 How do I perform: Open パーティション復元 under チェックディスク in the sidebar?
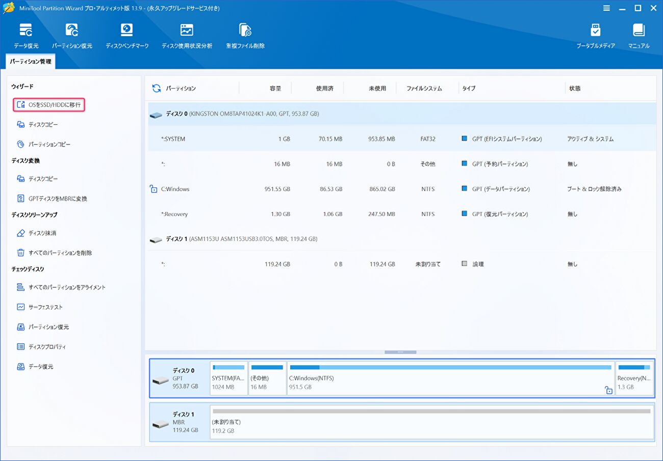pos(43,327)
